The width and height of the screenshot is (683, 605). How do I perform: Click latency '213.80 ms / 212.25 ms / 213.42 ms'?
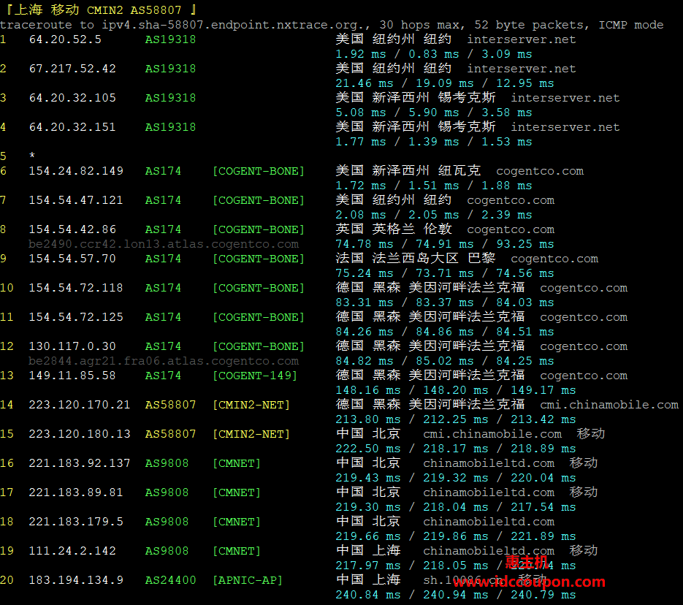pyautogui.click(x=456, y=419)
